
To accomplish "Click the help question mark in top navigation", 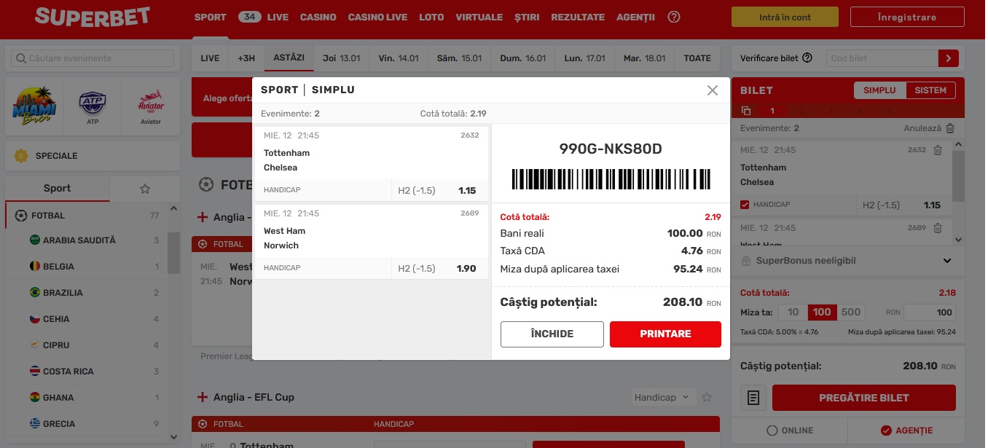I will tap(674, 17).
